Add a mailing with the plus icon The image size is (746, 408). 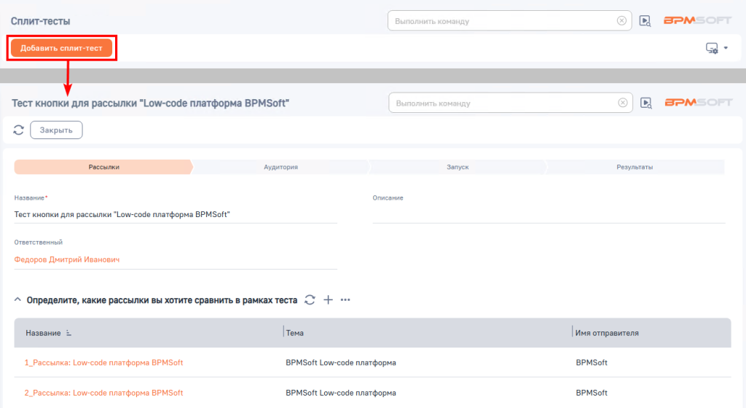click(x=329, y=299)
